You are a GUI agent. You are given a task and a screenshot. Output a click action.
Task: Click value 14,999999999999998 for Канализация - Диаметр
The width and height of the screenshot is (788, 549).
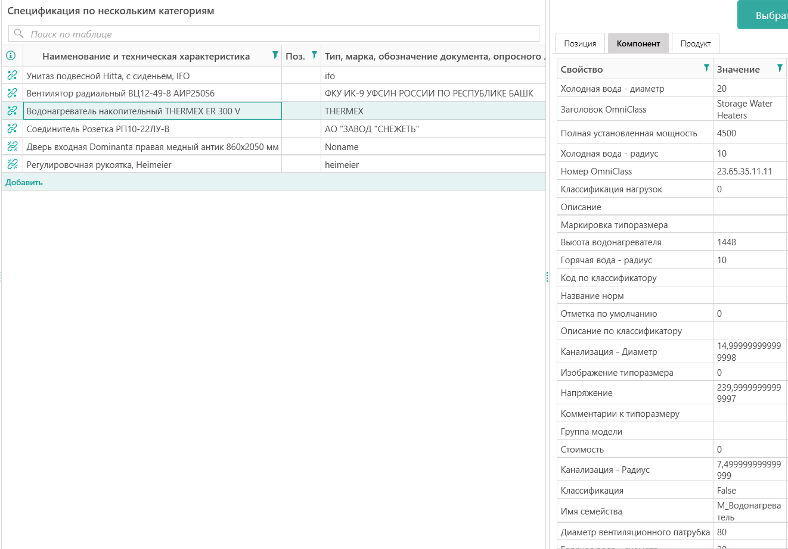pos(749,352)
